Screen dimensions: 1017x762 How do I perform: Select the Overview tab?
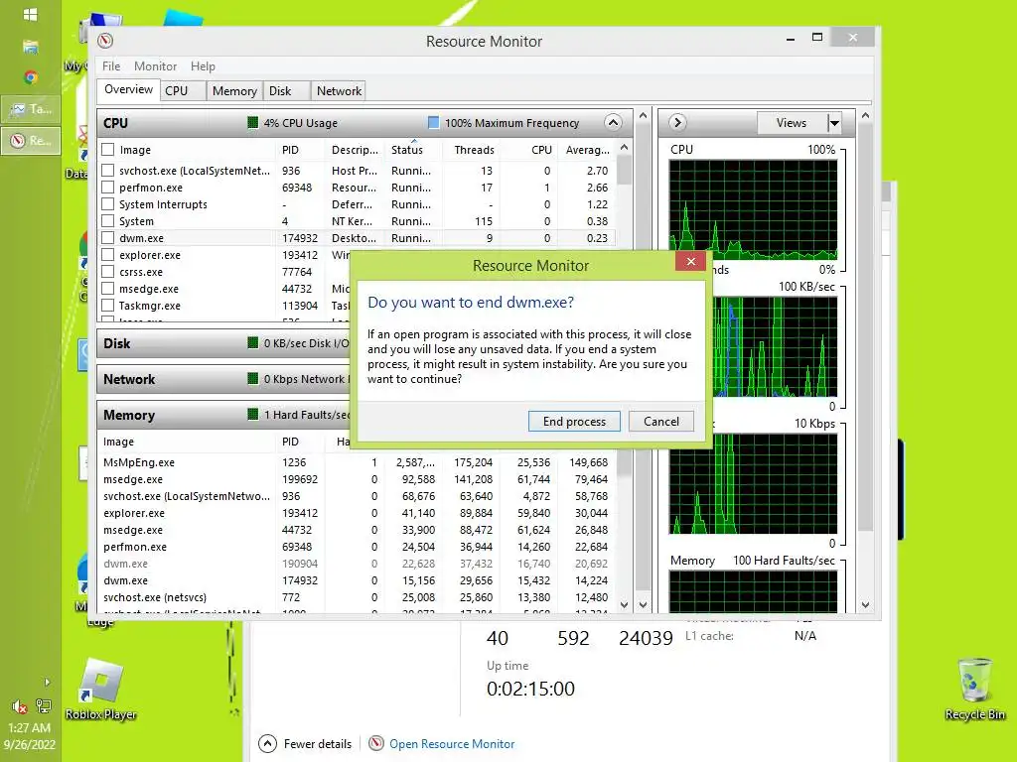128,89
